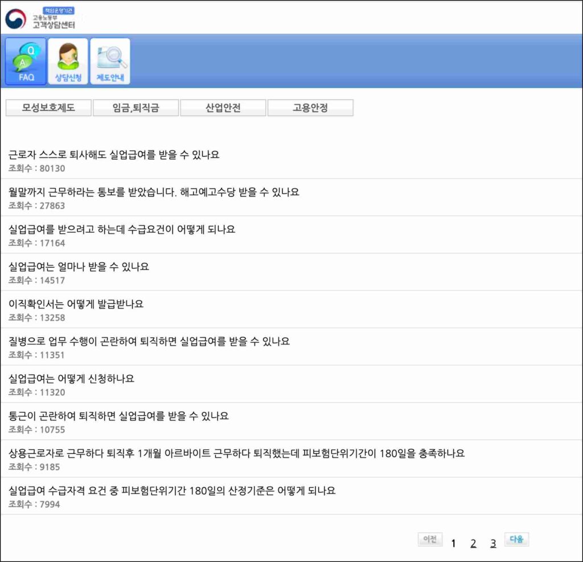Image resolution: width=583 pixels, height=562 pixels.
Task: Click view count 조회수 : 11320
Action: 37,392
